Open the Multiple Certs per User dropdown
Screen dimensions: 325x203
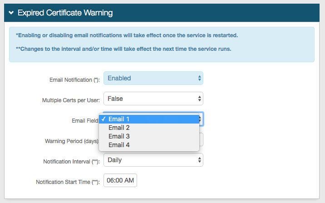(x=153, y=99)
